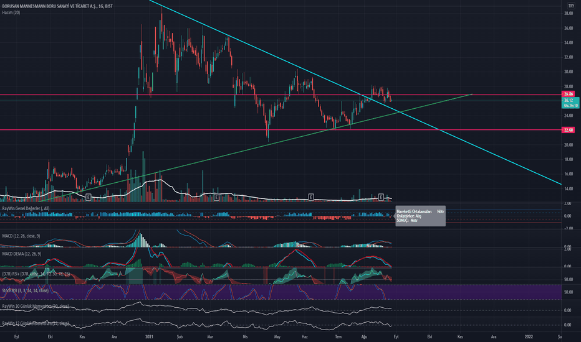Image resolution: width=581 pixels, height=342 pixels.
Task: Click the Tem label on time axis
Action: tap(338, 337)
